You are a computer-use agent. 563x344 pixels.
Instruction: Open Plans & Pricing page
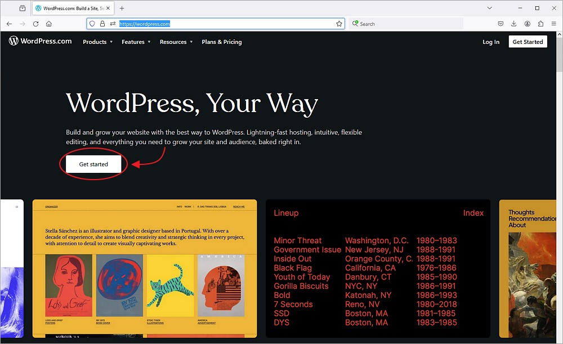[221, 42]
